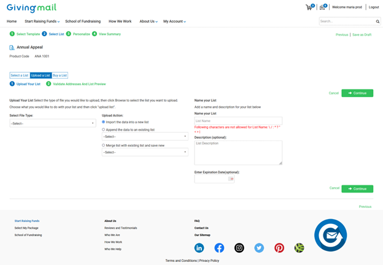Open the mail drafts icon beside cart

pos(323,7)
